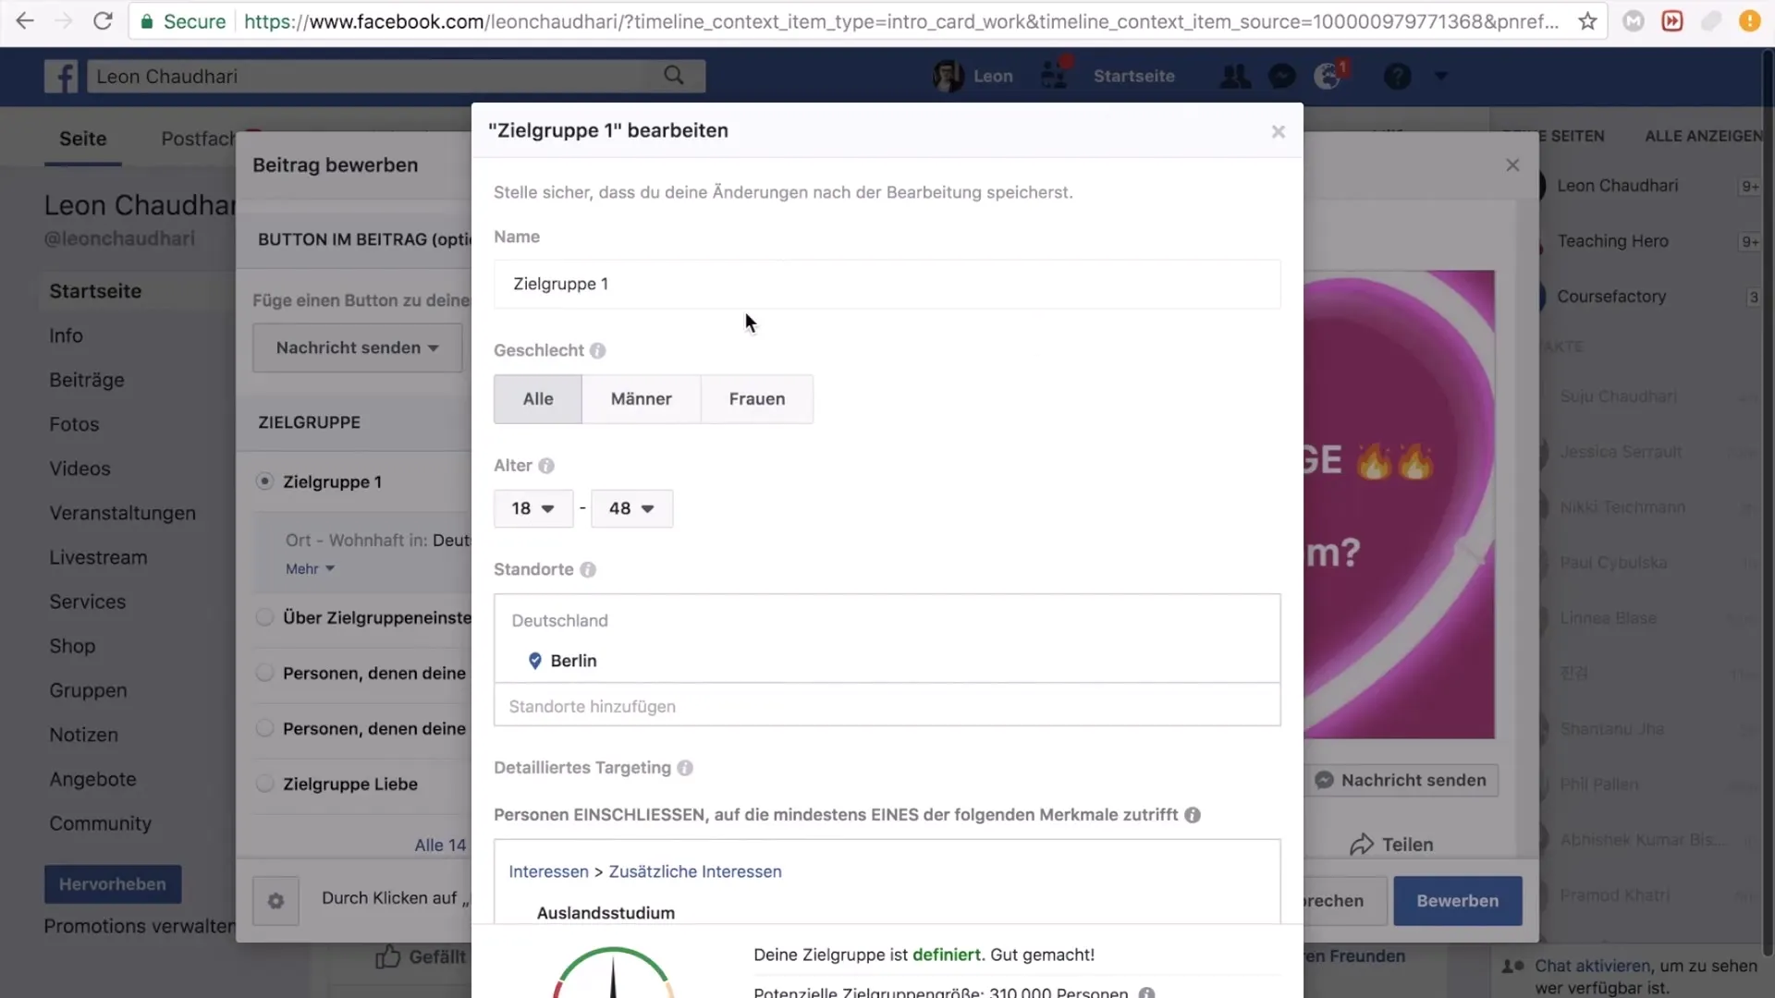The image size is (1775, 998).
Task: Open Startseite in the top bar
Action: (1133, 76)
